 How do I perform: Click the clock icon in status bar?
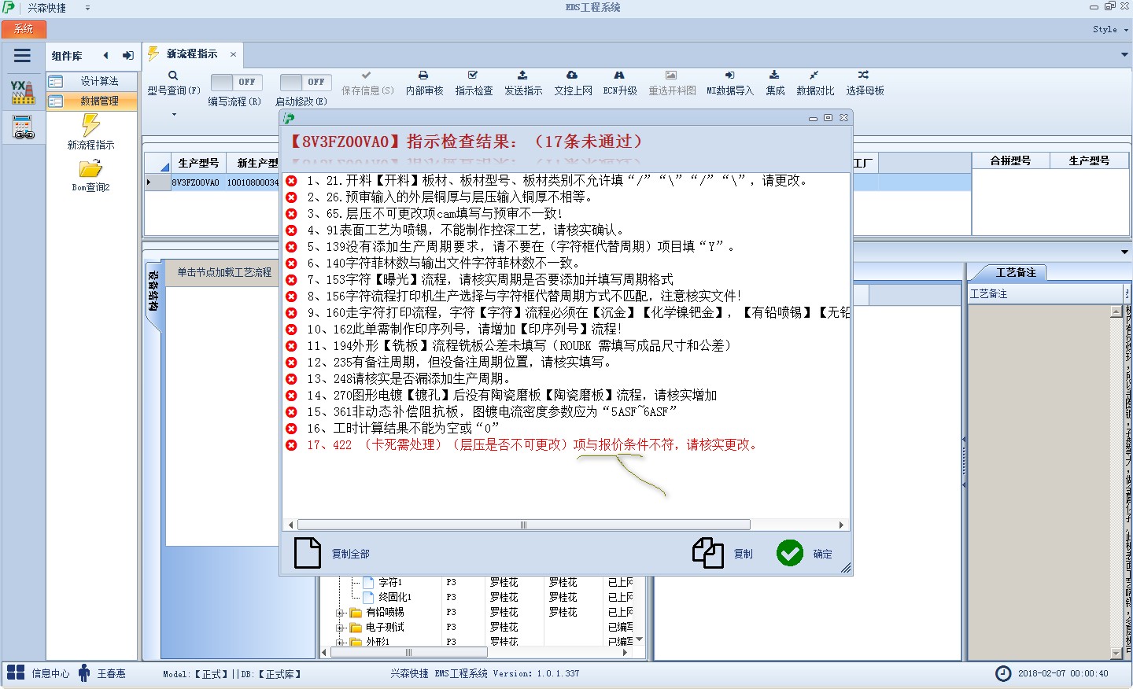(x=1003, y=673)
